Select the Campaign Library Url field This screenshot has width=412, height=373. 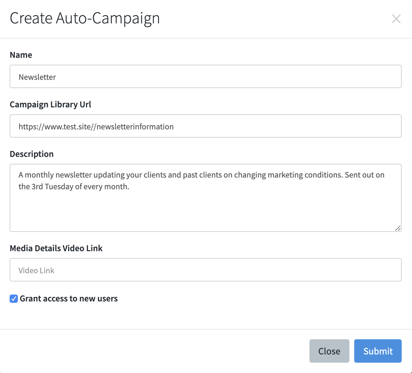[x=206, y=126]
